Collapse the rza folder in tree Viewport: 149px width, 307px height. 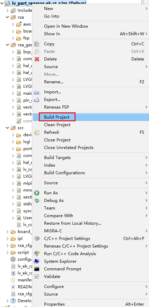(x=8, y=17)
